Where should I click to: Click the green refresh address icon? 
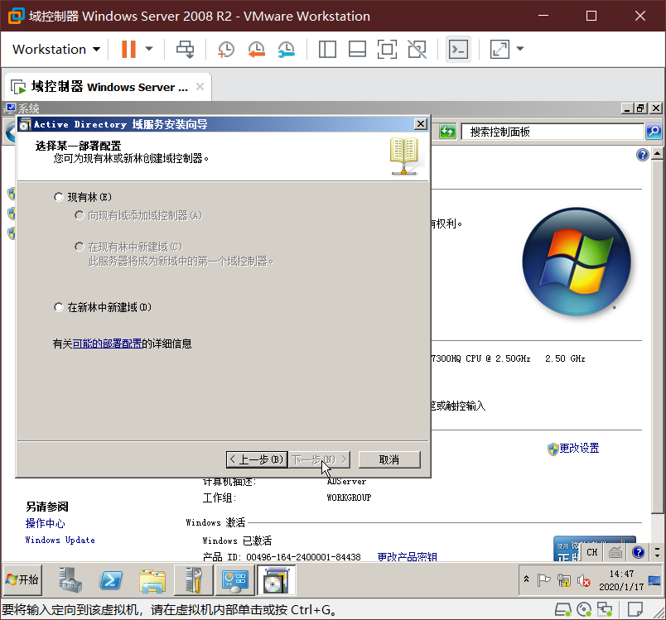447,132
